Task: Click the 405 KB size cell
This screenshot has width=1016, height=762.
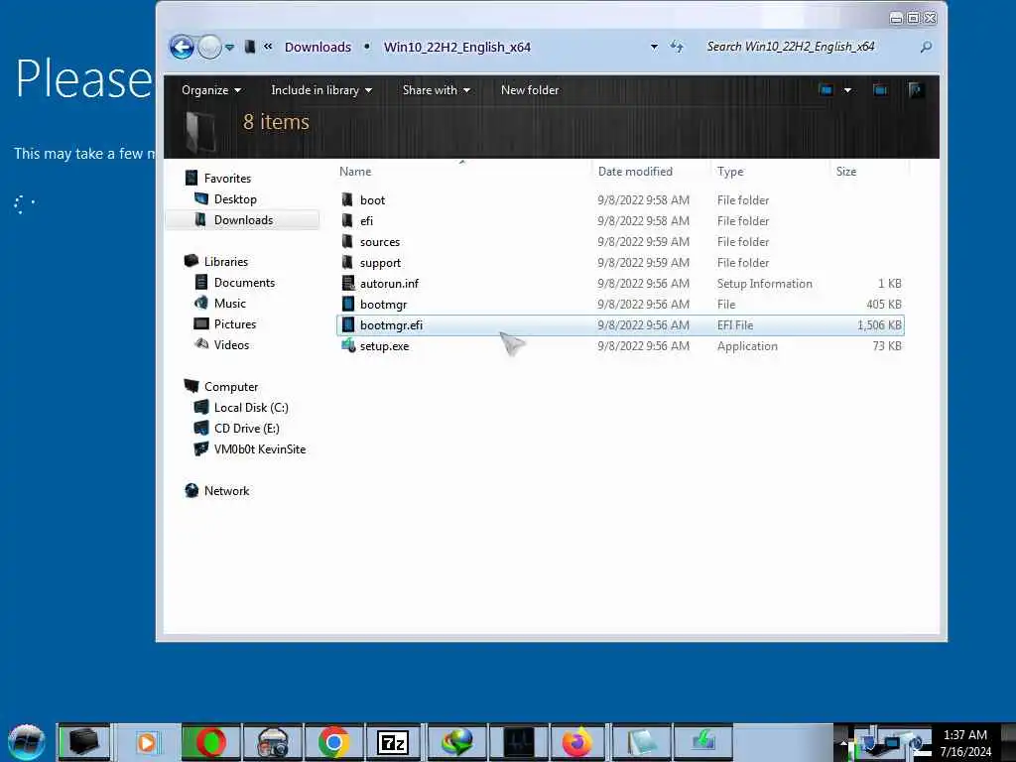Action: click(884, 304)
